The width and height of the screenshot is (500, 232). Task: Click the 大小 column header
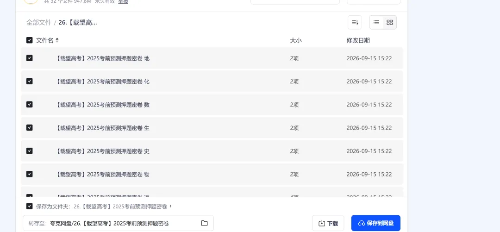click(295, 41)
